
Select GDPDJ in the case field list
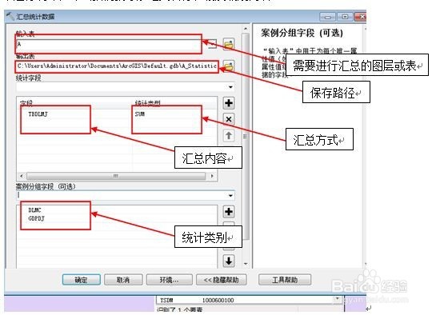(36, 218)
